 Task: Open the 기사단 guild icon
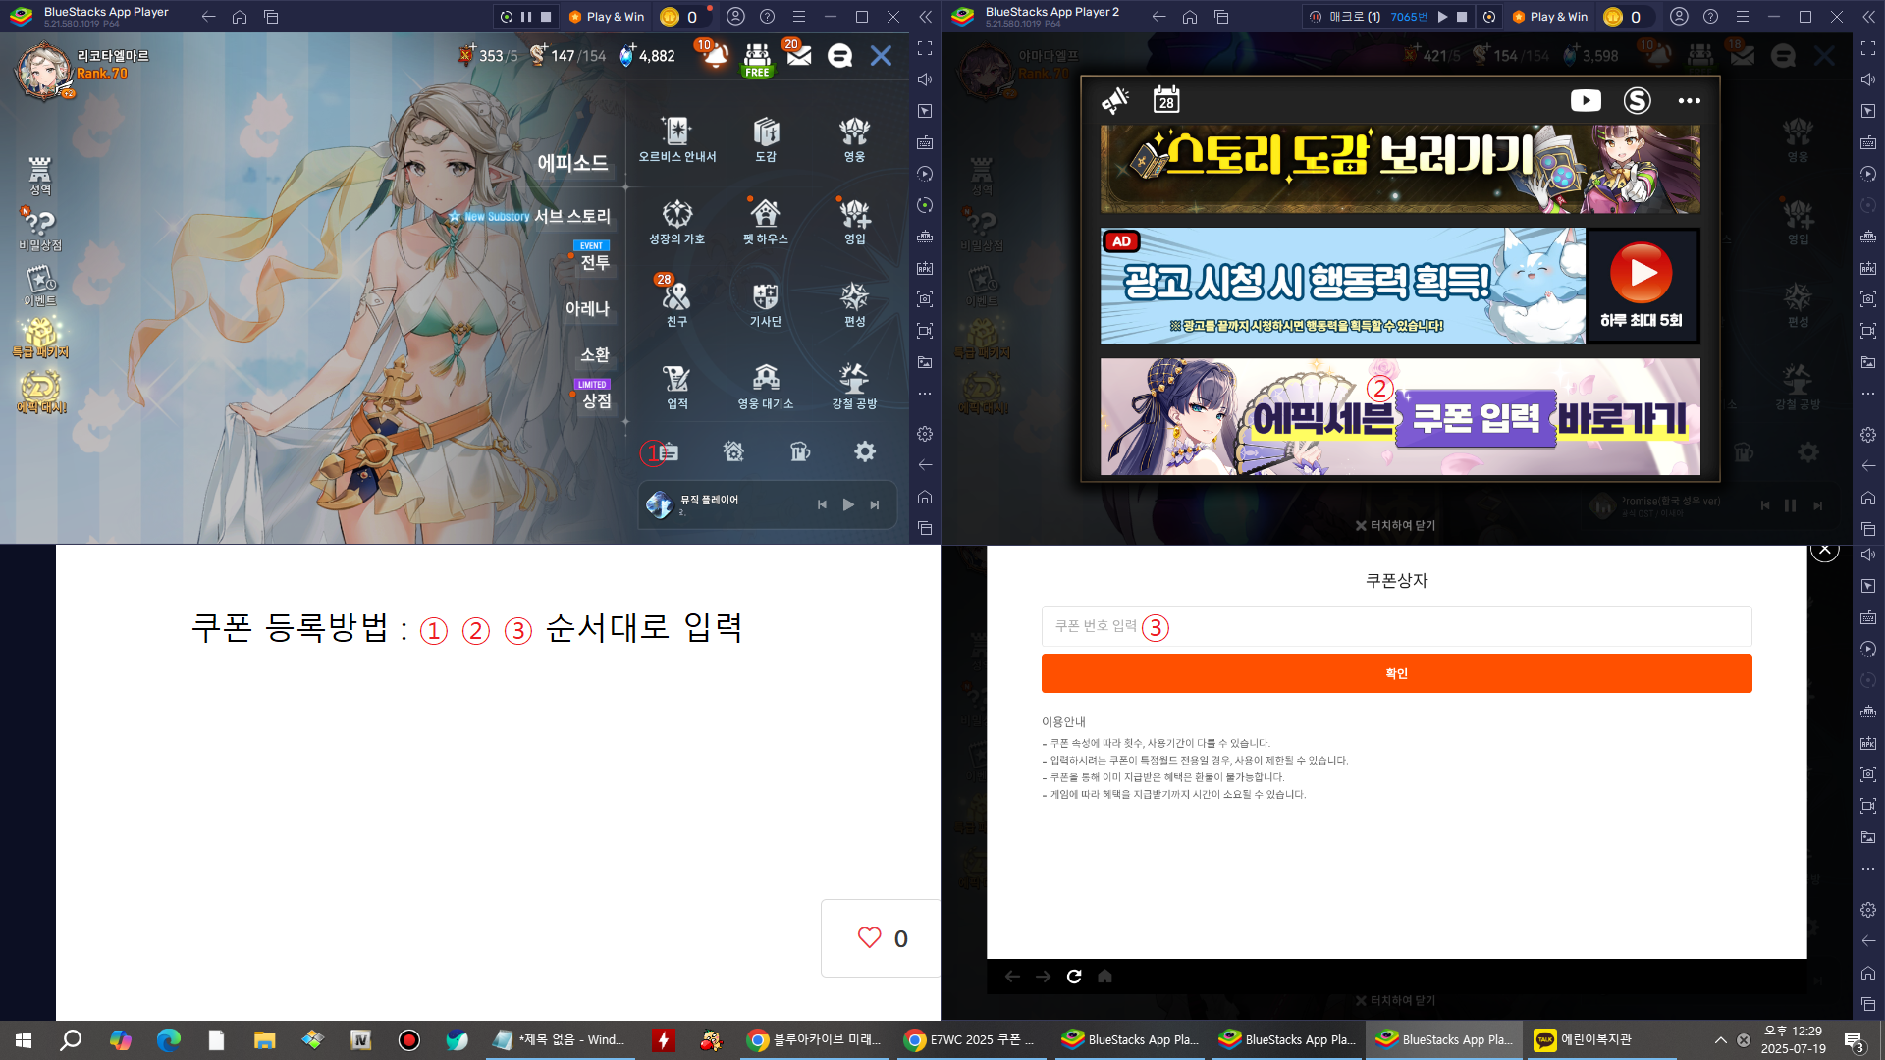(x=766, y=302)
